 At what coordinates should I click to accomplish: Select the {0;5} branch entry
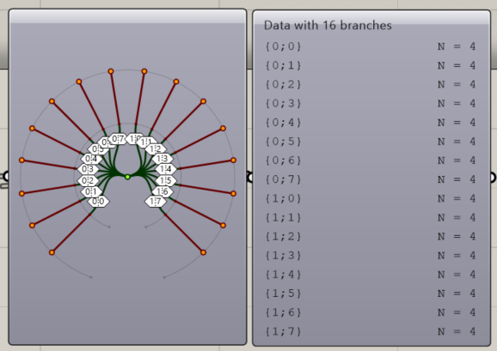click(x=371, y=142)
